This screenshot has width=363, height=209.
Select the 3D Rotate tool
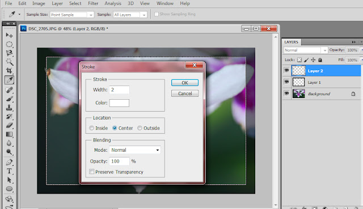9,199
